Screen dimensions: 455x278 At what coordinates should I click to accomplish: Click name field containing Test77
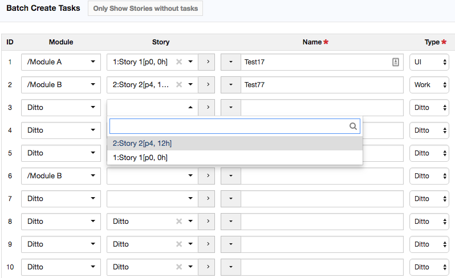[x=322, y=85]
